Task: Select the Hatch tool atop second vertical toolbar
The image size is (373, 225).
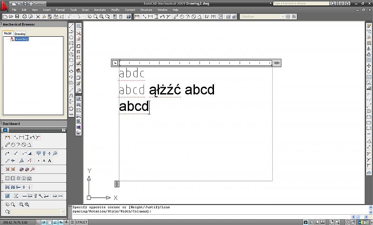Action: [78, 26]
